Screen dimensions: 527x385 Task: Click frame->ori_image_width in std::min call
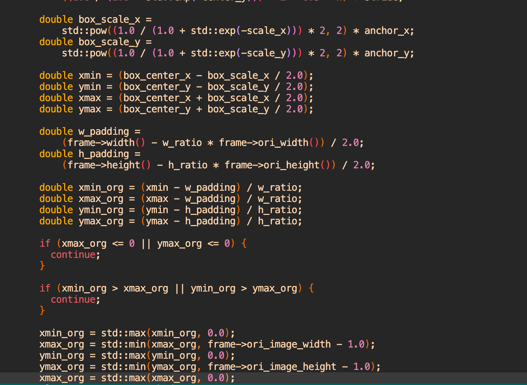tap(269, 344)
